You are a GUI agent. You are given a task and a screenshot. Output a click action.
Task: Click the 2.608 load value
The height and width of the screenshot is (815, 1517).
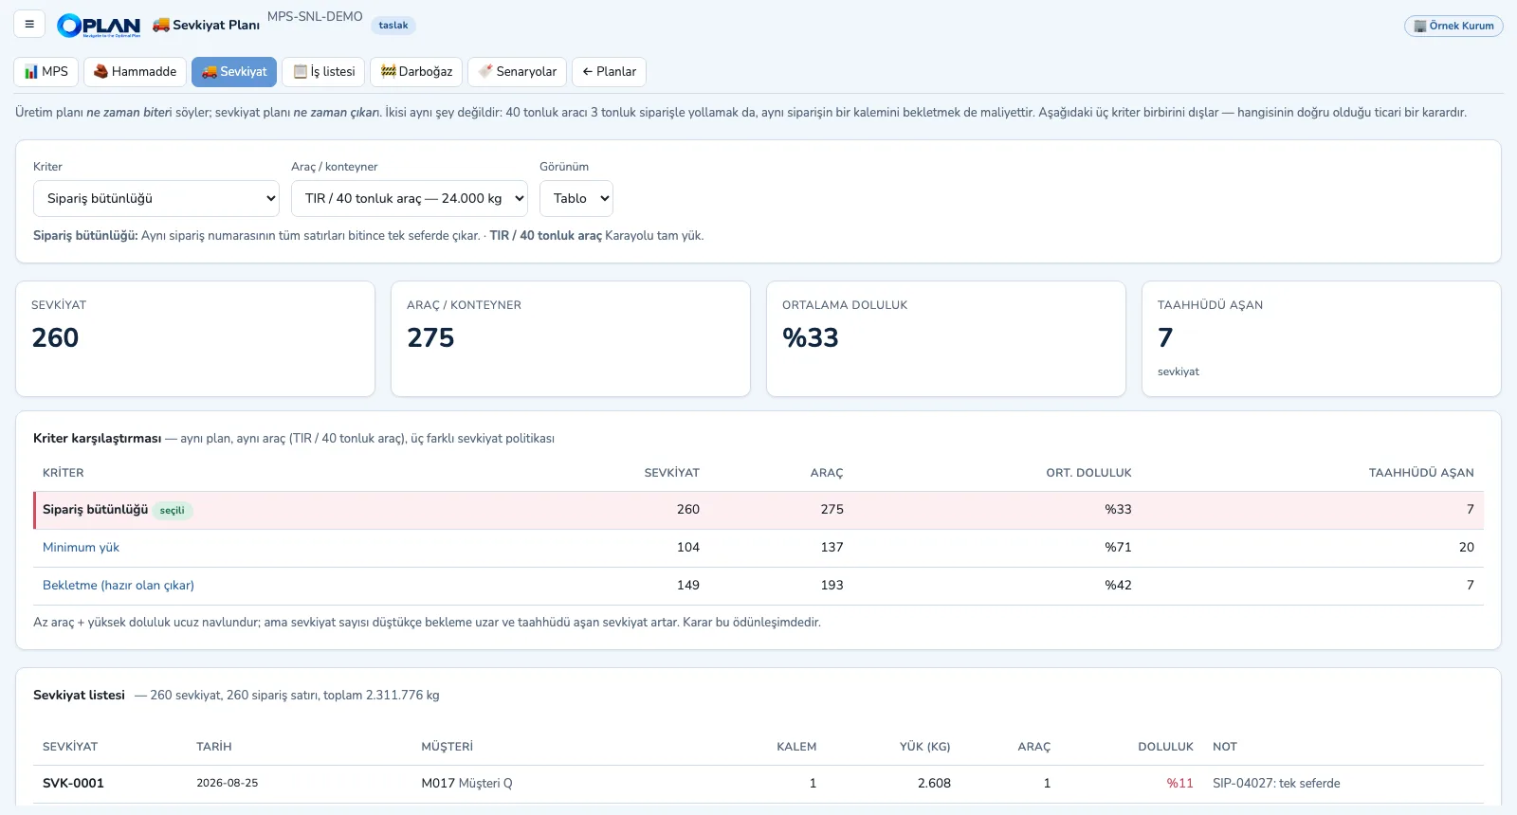tap(934, 784)
